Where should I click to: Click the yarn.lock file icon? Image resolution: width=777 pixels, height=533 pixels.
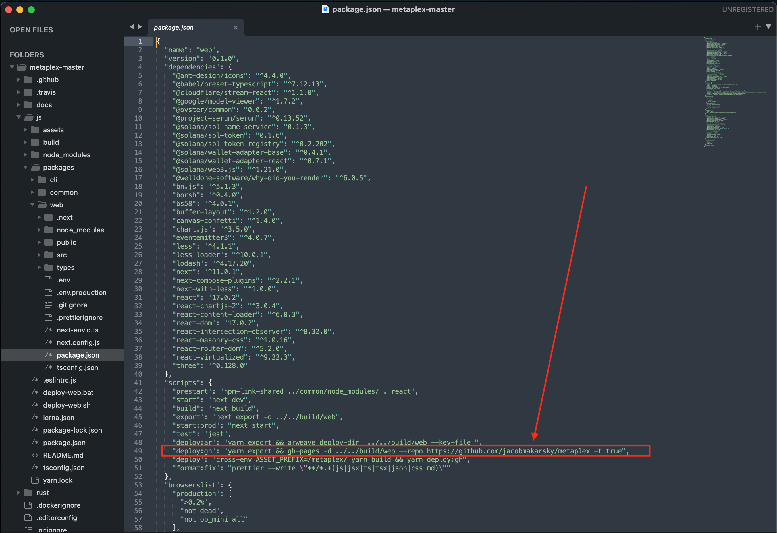[35, 480]
